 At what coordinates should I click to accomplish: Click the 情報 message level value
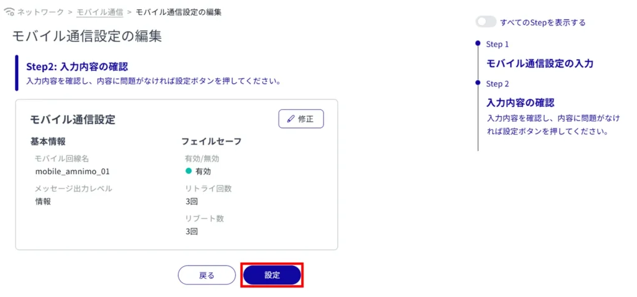click(x=44, y=201)
